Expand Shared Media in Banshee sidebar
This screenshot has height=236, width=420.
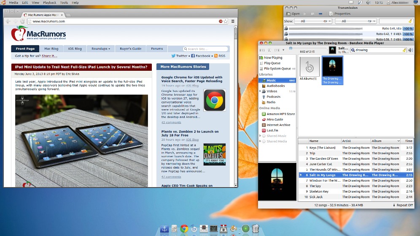click(260, 141)
